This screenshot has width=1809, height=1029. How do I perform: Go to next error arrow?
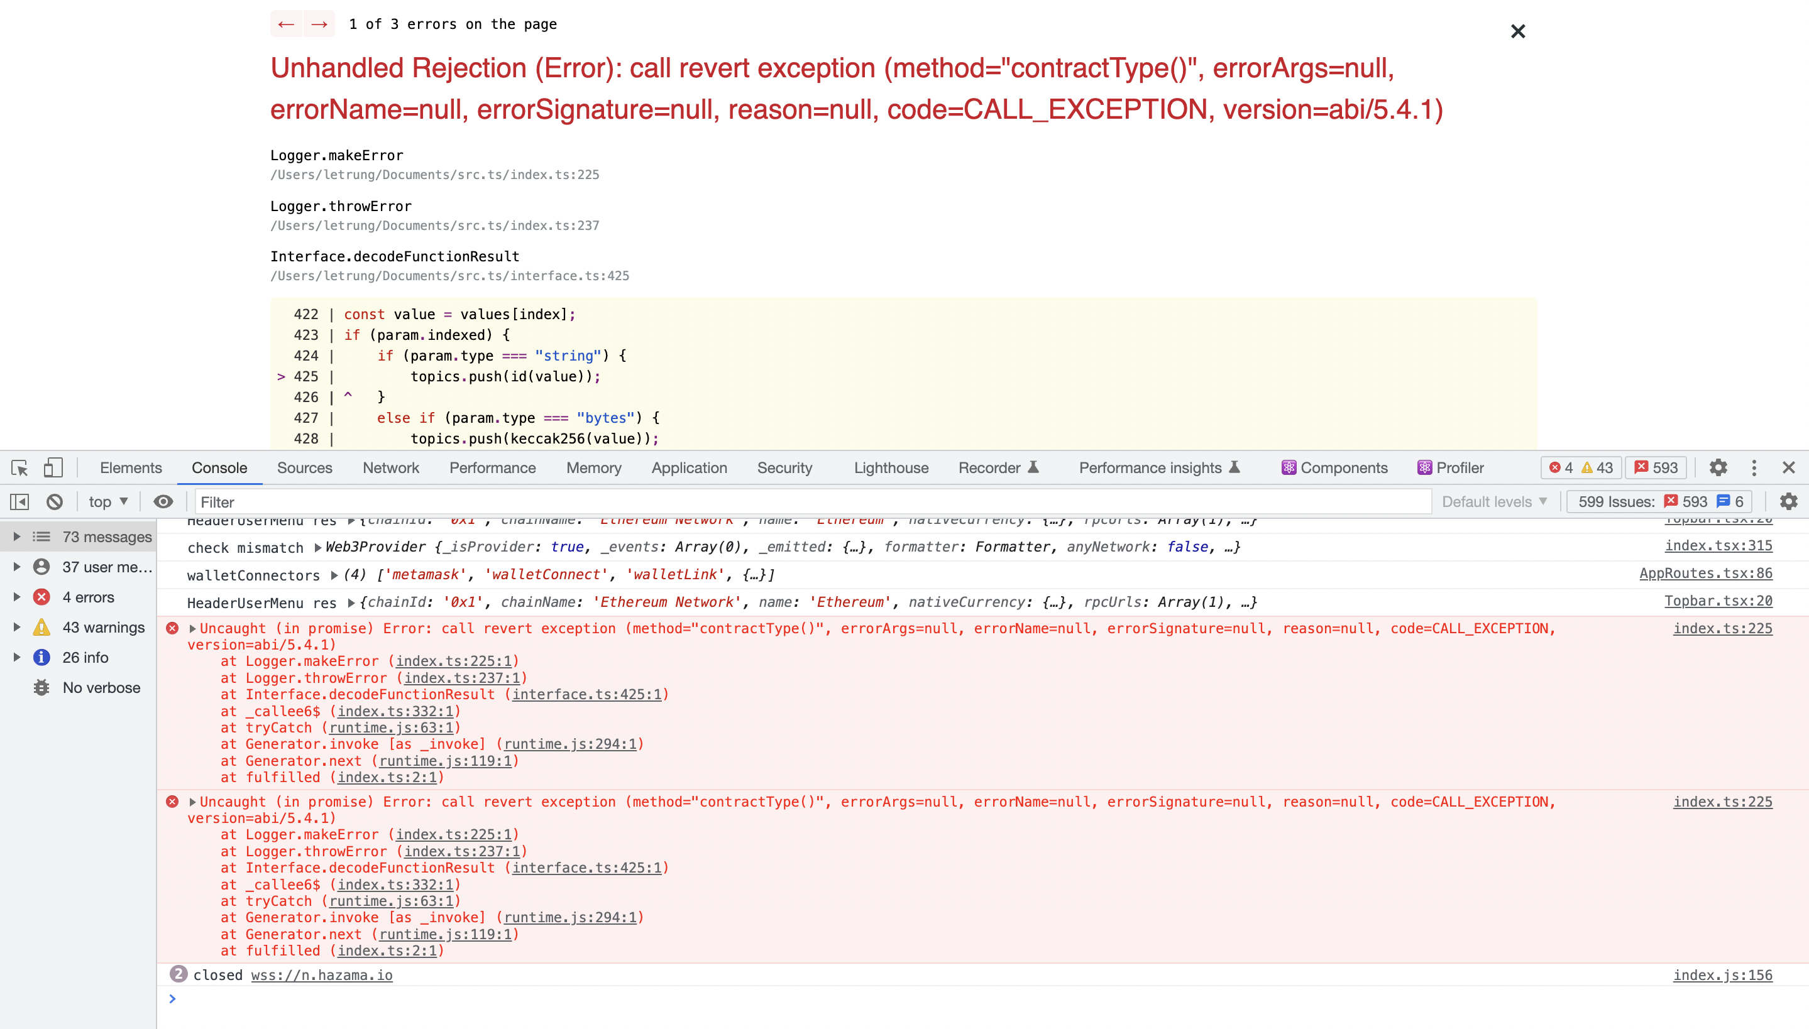(319, 24)
